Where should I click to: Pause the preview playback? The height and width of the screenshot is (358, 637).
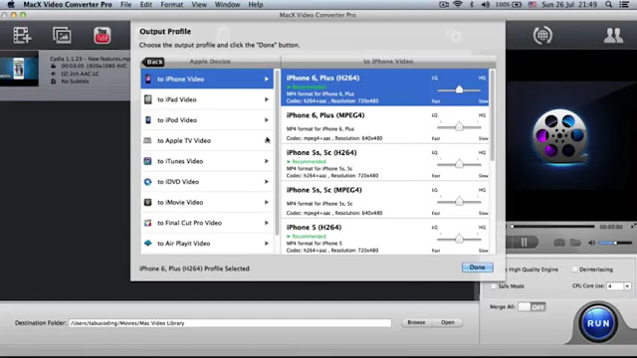pyautogui.click(x=524, y=243)
